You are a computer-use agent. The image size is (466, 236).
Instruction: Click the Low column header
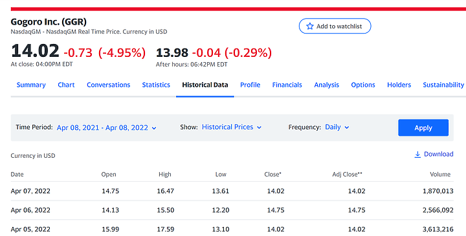(221, 175)
